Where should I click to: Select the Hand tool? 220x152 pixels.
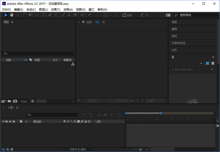[12, 15]
